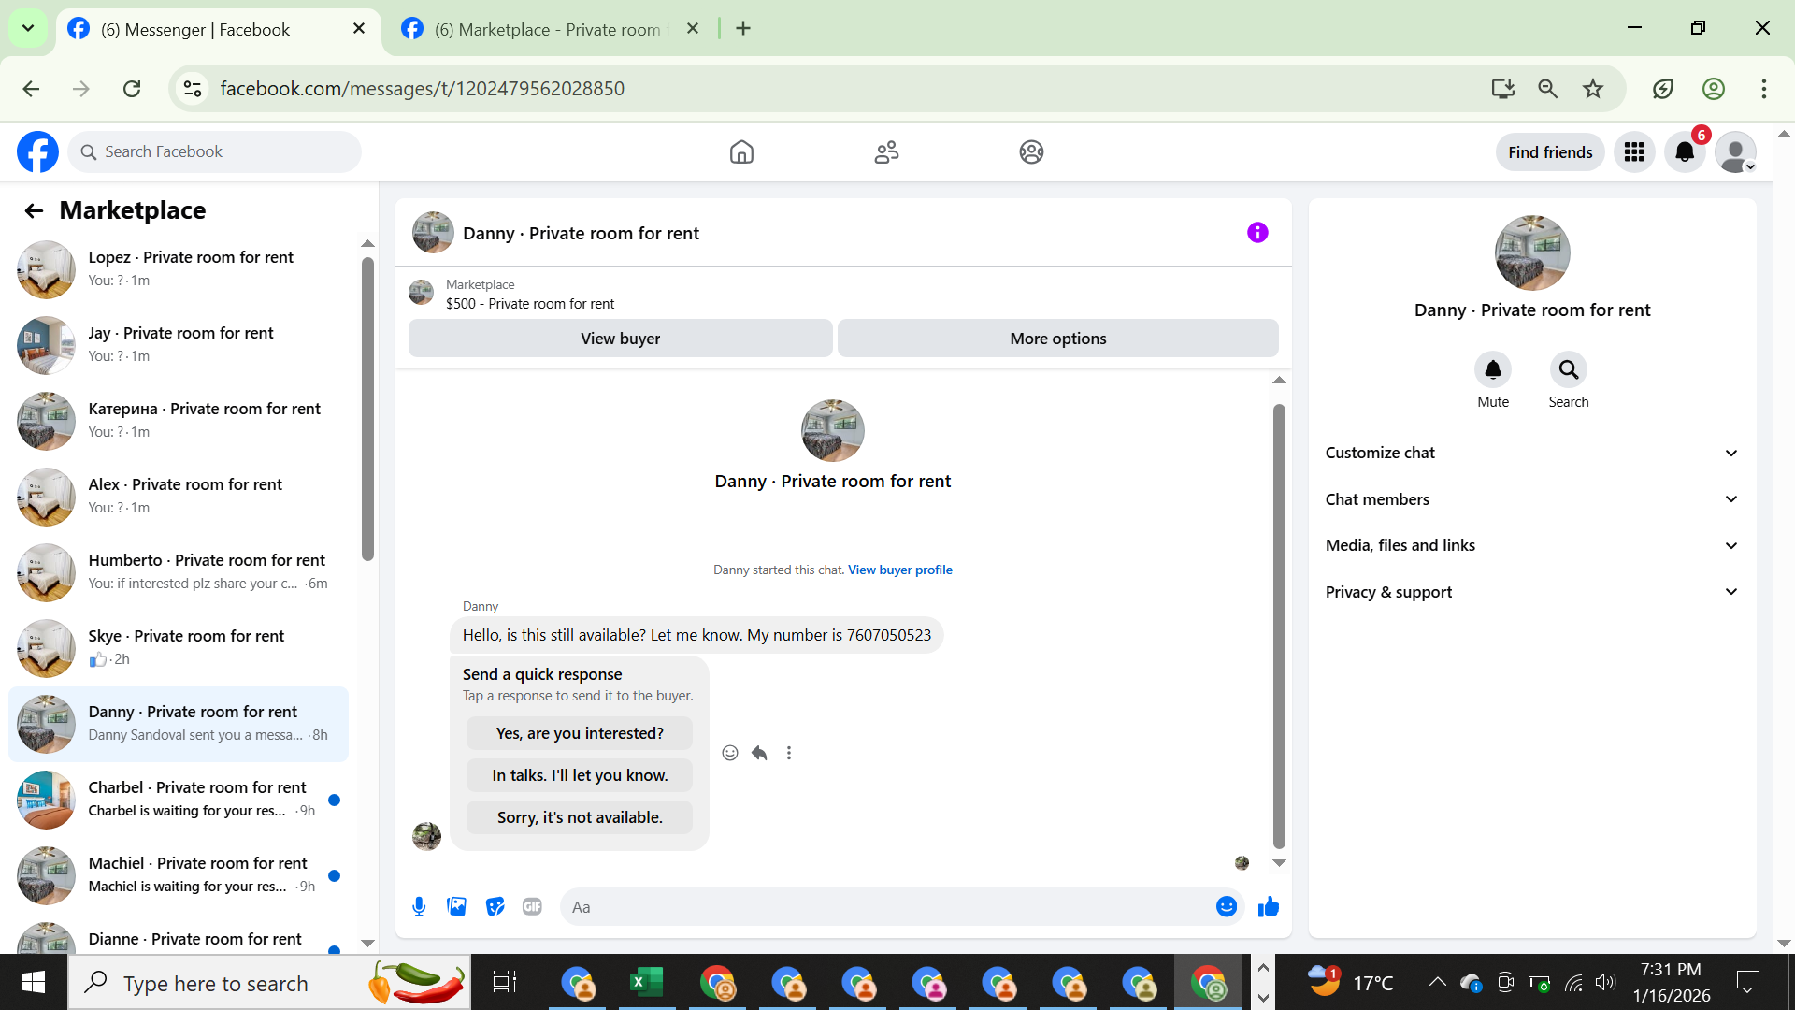The height and width of the screenshot is (1010, 1795).
Task: Open the emoji picker in message box
Action: tap(1226, 906)
